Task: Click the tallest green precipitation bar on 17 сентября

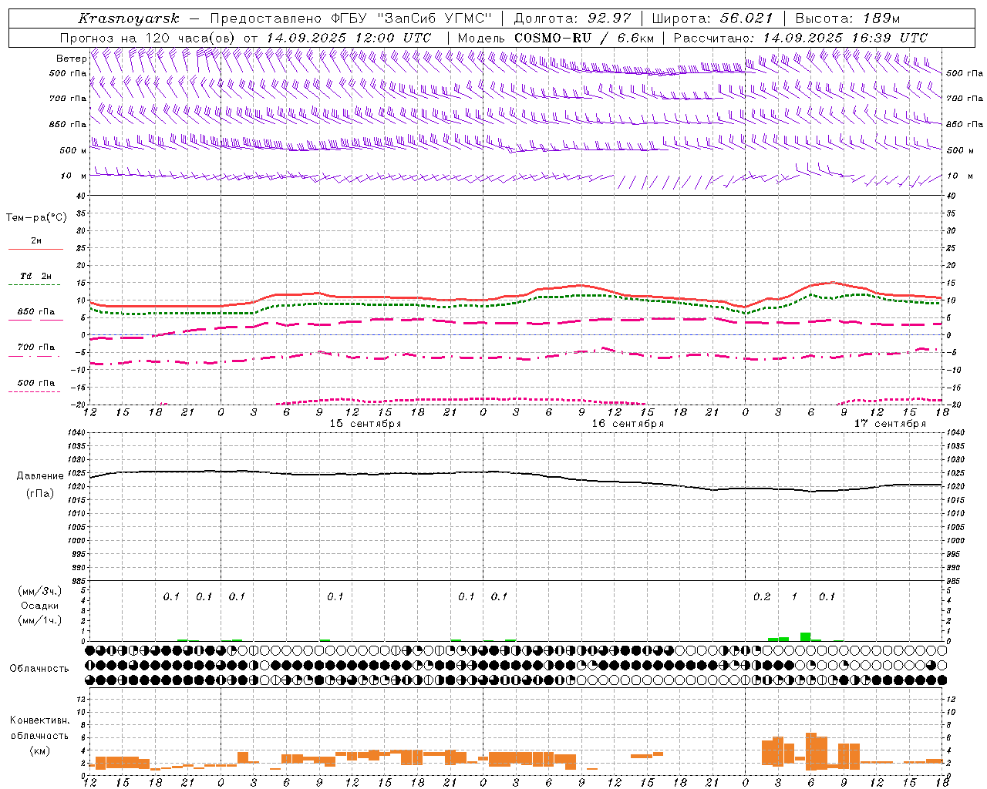Action: click(805, 636)
